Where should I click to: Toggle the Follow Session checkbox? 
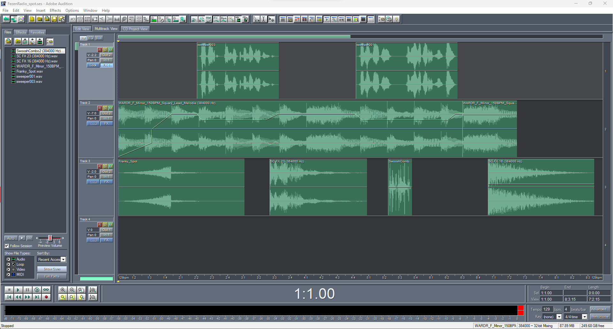(7, 246)
